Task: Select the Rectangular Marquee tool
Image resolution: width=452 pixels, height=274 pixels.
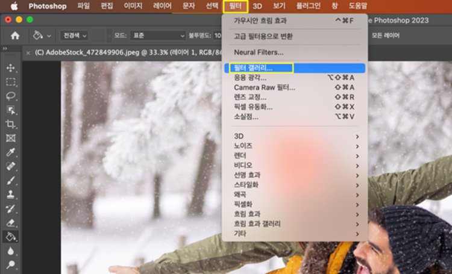Action: 11,82
